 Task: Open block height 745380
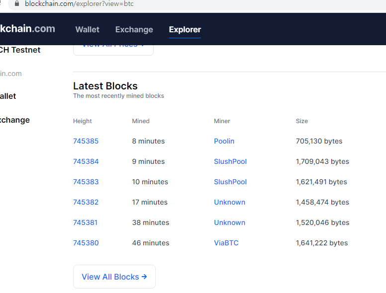[x=86, y=243]
